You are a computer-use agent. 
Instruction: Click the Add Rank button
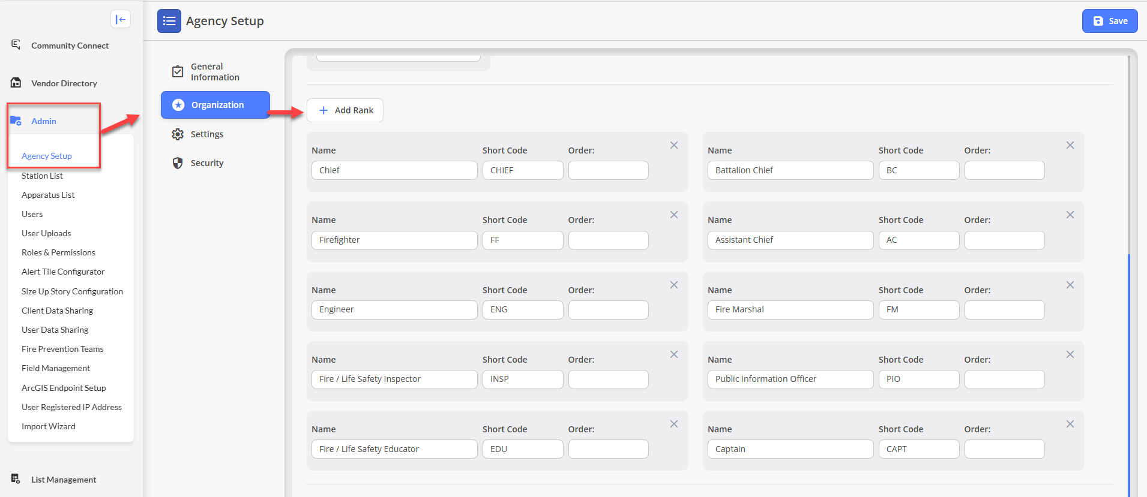(x=345, y=110)
